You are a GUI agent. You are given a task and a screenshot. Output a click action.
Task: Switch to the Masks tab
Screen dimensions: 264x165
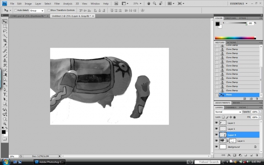tap(236, 103)
